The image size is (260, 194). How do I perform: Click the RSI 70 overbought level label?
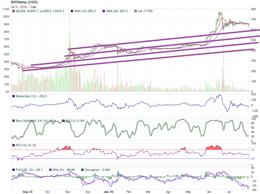(253, 150)
